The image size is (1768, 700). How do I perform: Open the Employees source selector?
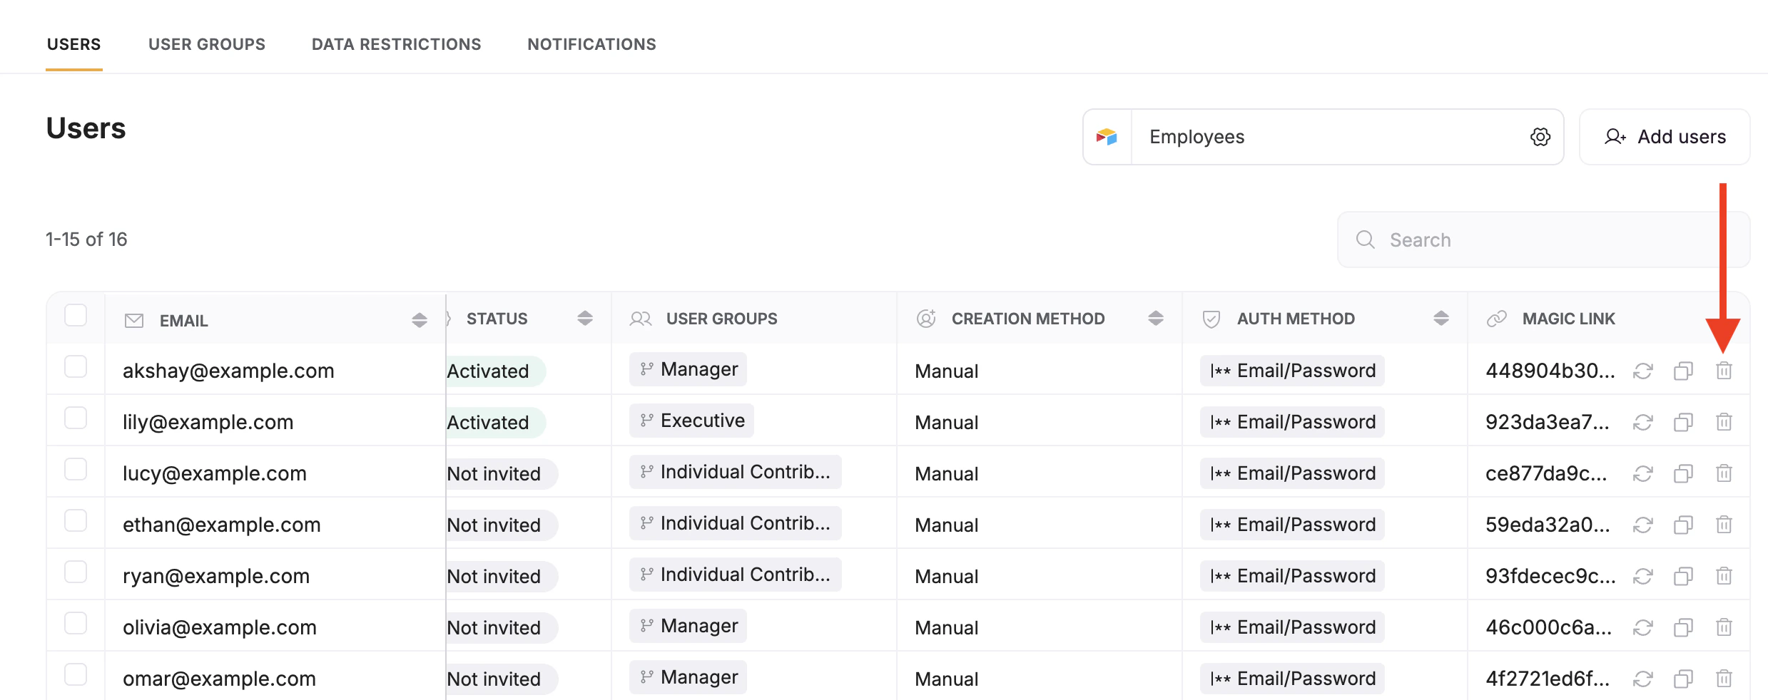click(x=1324, y=137)
